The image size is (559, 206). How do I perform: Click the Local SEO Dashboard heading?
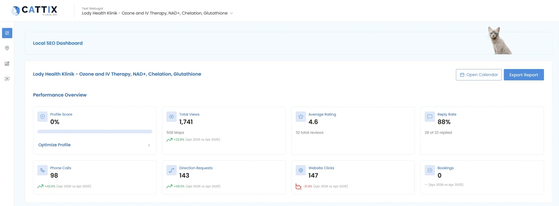58,43
